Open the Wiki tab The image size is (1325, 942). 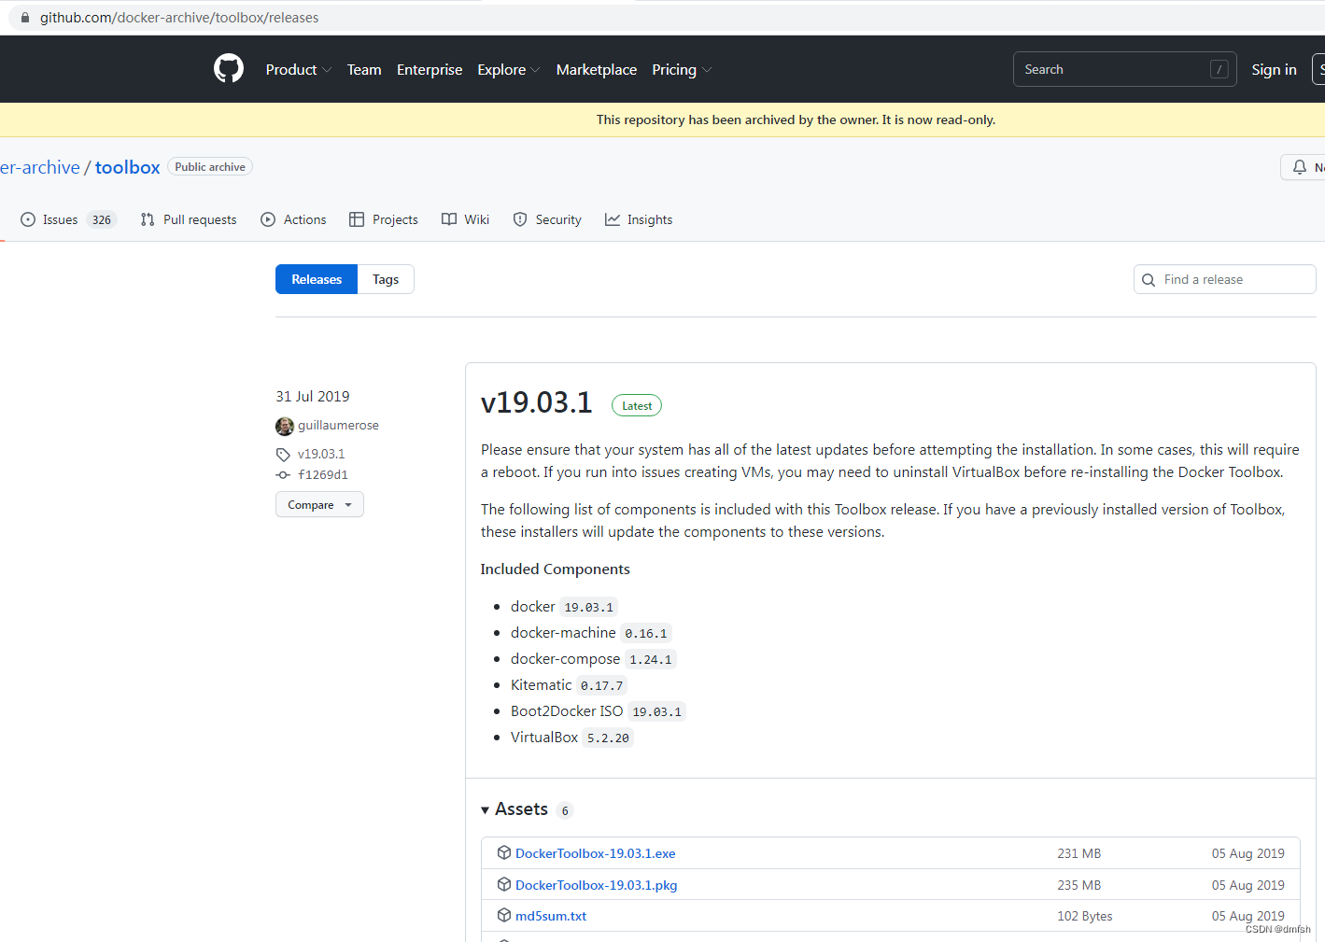tap(465, 219)
